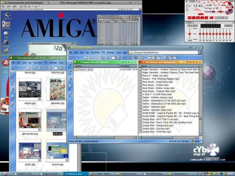Select the Directory Opus folder in the left lister
Image resolution: width=235 pixels, height=176 pixels.
[84, 70]
